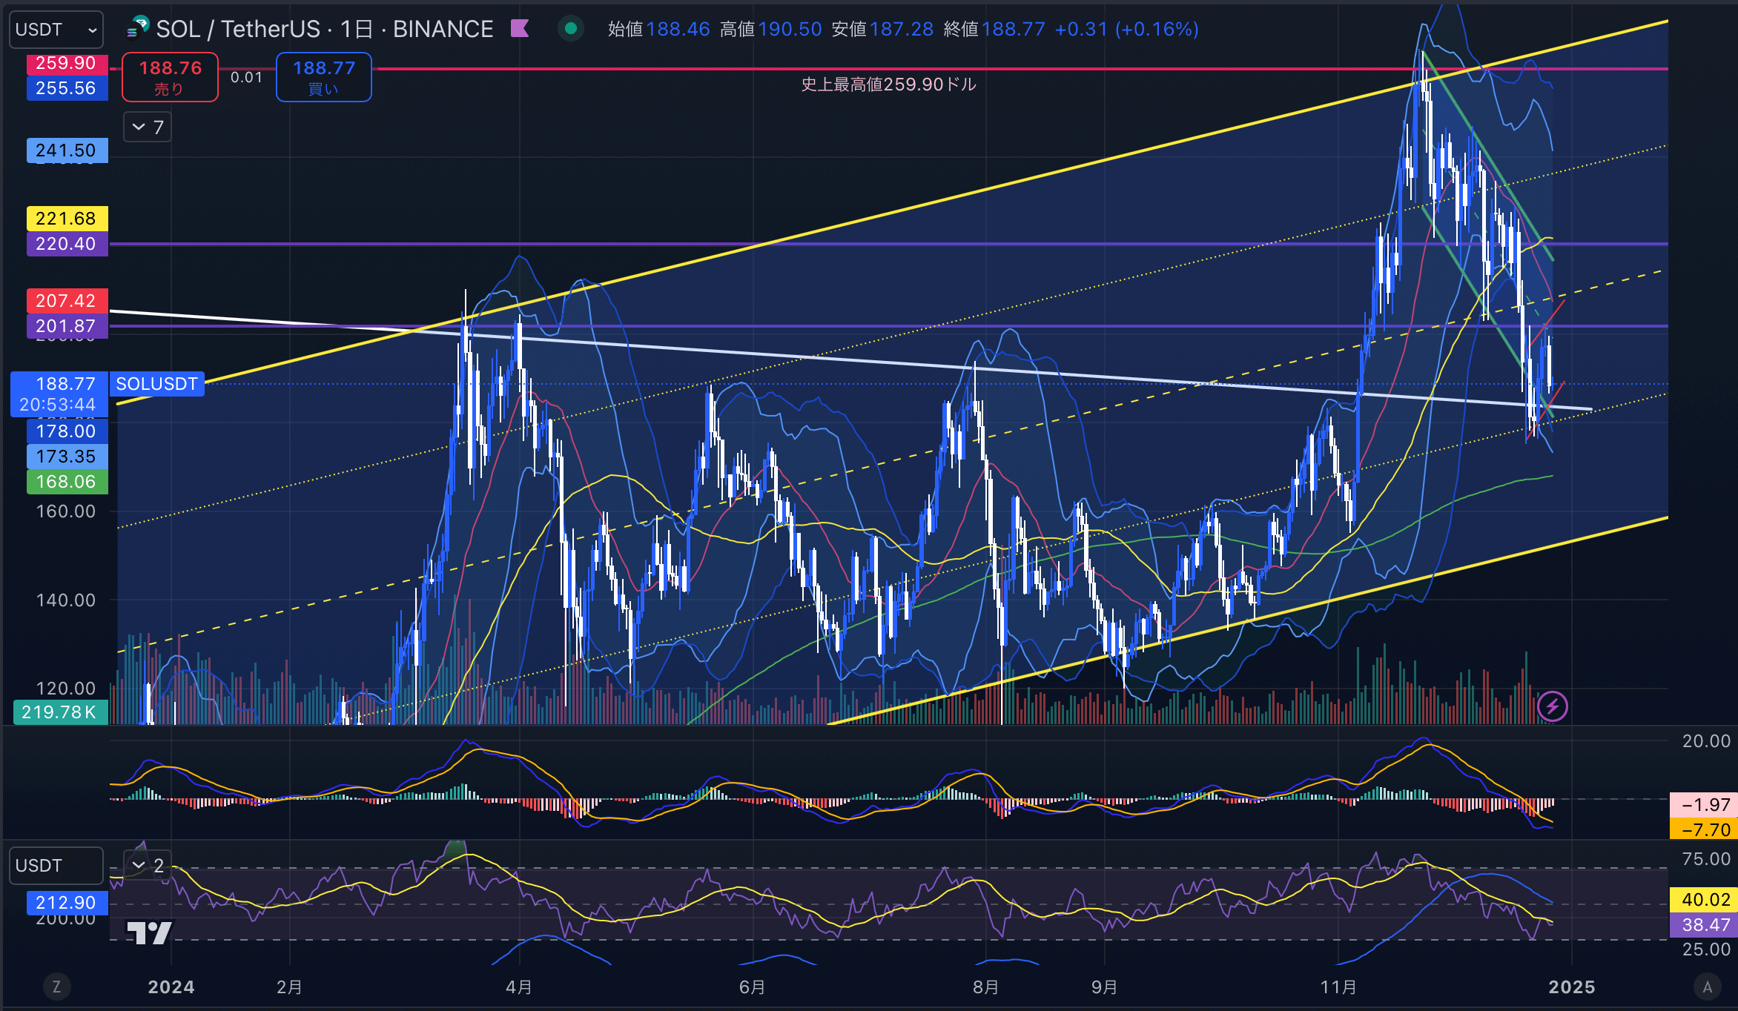Viewport: 1738px width, 1011px height.
Task: Open the USDT dropdown in lower pane
Action: pos(56,866)
